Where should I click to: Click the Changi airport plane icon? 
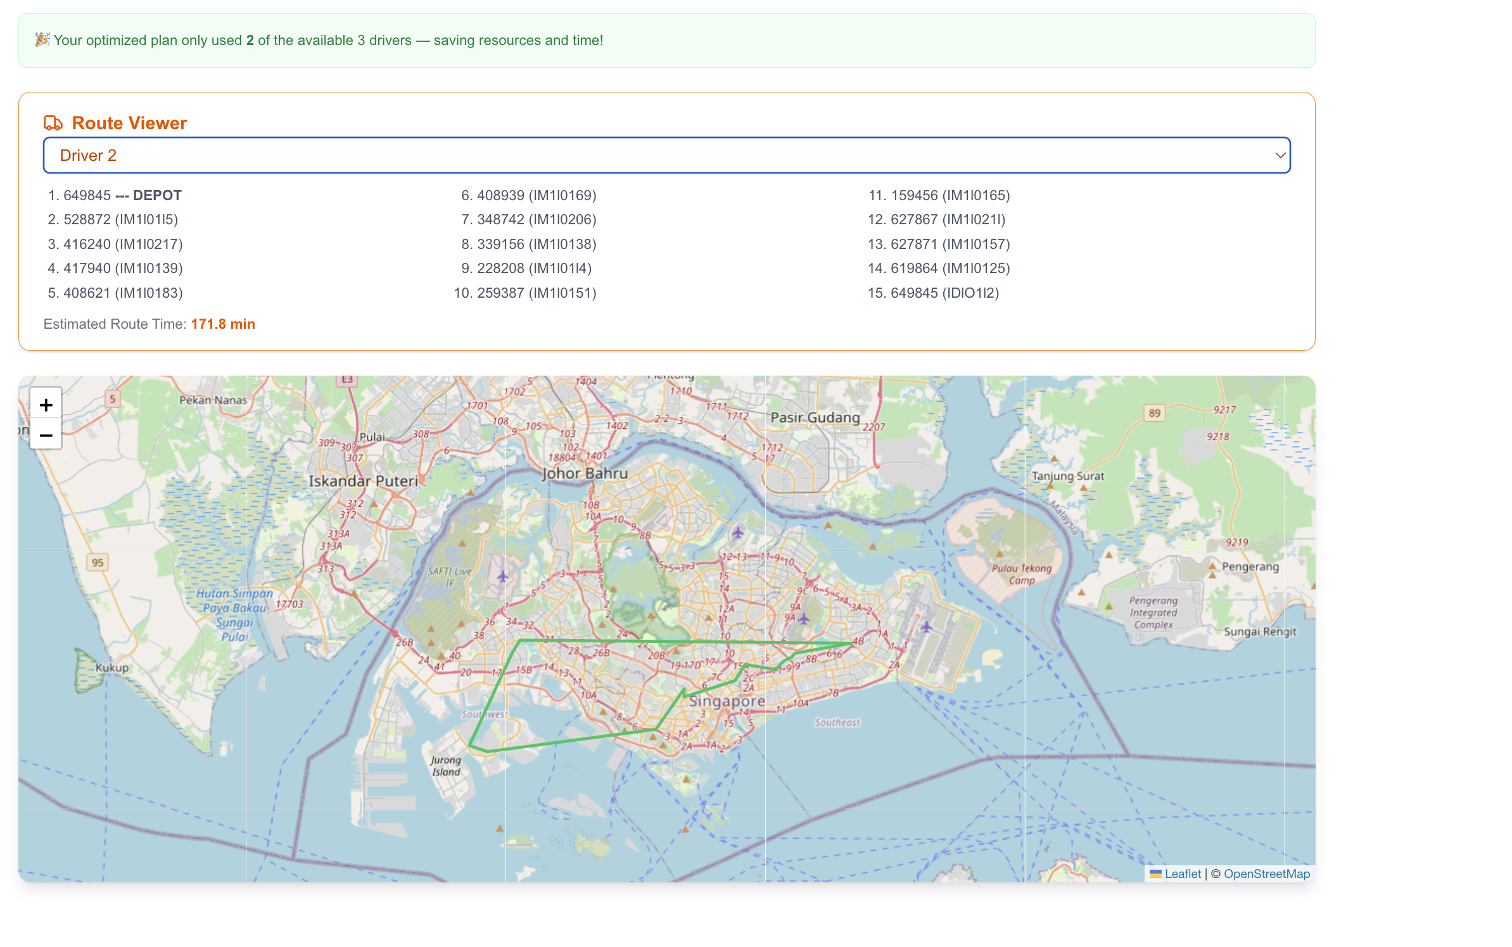click(926, 627)
